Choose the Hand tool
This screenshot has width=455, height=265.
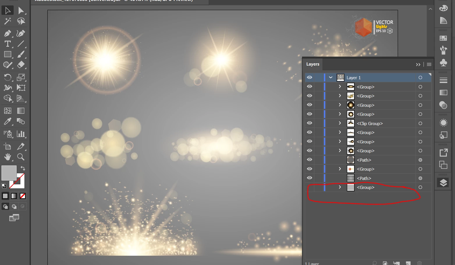[x=8, y=157]
